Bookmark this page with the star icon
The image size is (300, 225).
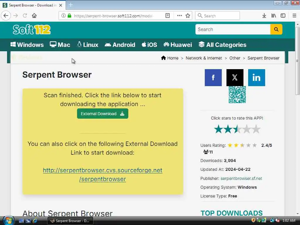pos(188,16)
